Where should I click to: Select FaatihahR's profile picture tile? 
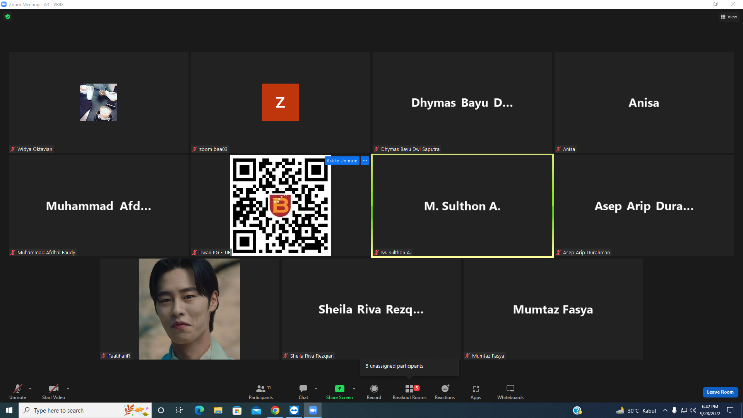[189, 309]
